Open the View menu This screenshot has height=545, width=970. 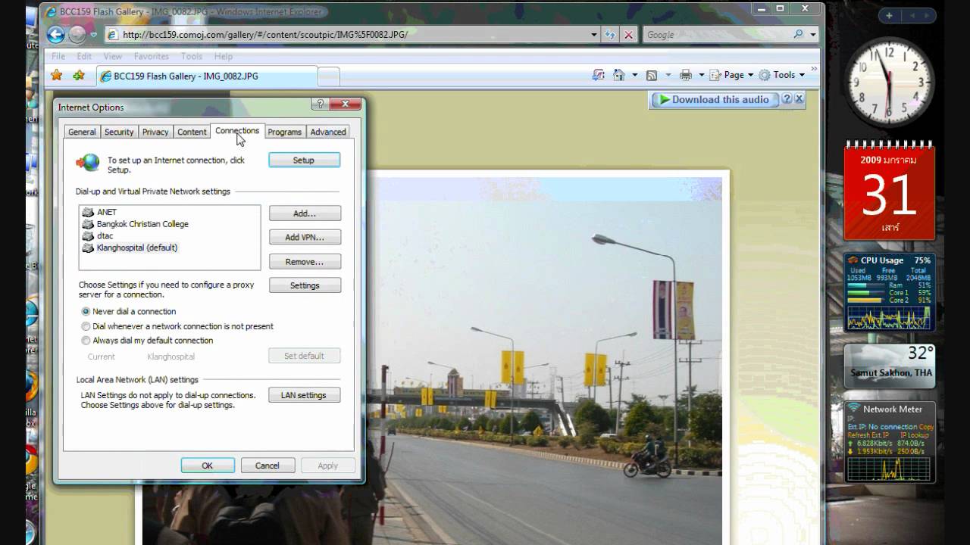pos(113,56)
